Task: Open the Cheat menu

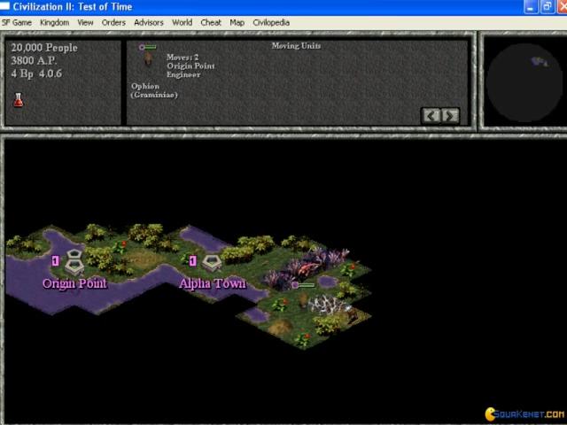Action: [211, 22]
